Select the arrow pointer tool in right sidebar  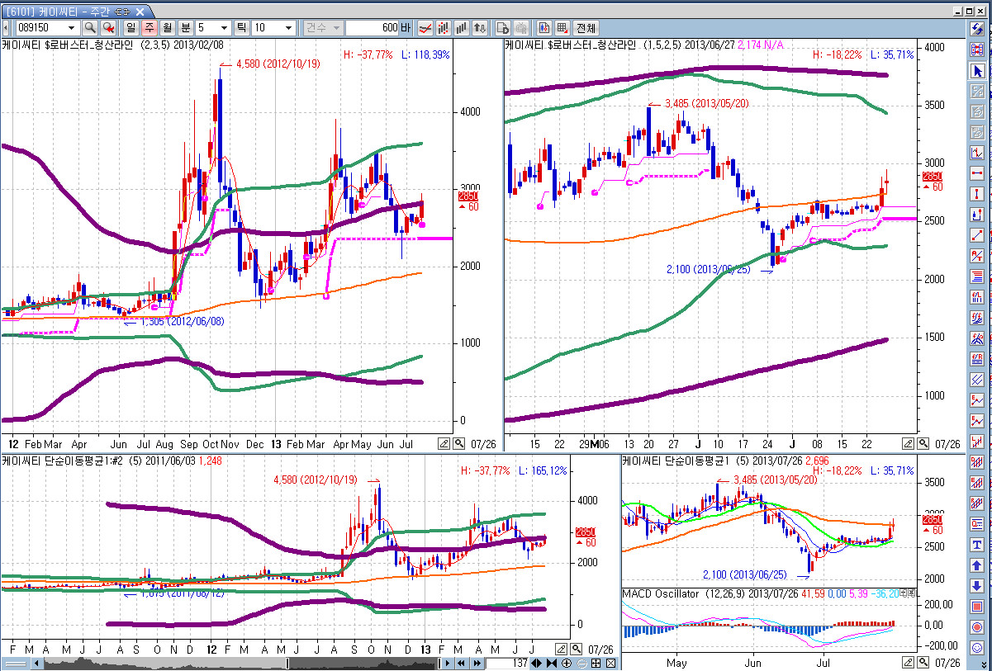[978, 70]
